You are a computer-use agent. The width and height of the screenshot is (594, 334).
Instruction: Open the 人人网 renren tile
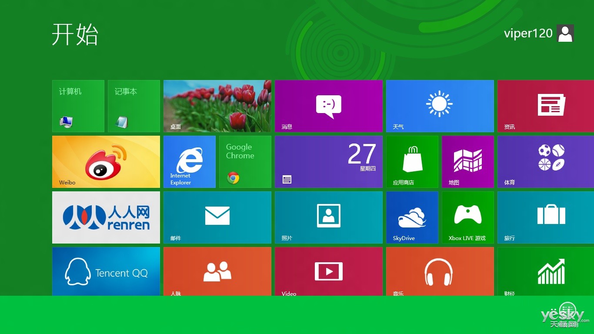pyautogui.click(x=106, y=217)
